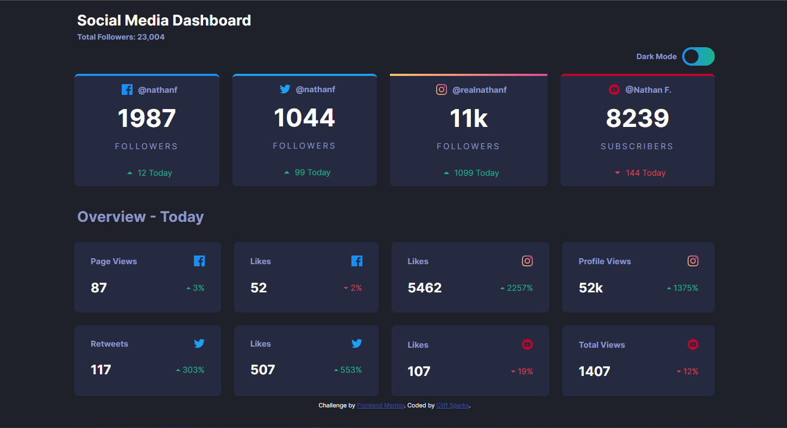
Task: Click YouTube icon in Total Views card
Action: 693,344
